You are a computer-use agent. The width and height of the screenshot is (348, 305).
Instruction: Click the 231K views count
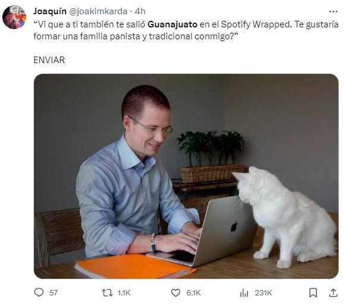263,292
